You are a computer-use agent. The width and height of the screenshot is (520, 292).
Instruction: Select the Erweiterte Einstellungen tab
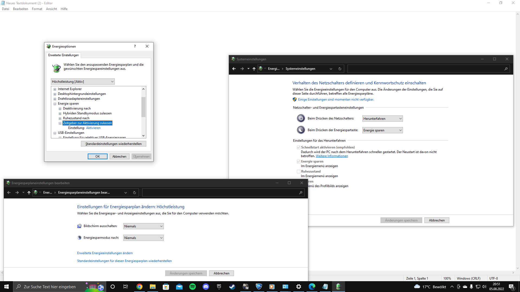pyautogui.click(x=63, y=55)
